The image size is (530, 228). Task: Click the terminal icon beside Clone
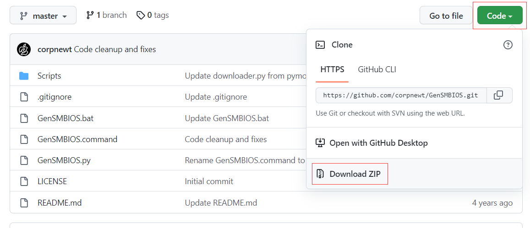(x=321, y=45)
